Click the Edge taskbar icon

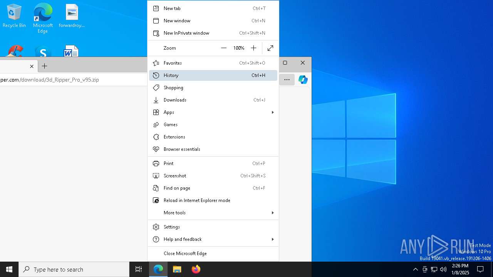point(158,269)
